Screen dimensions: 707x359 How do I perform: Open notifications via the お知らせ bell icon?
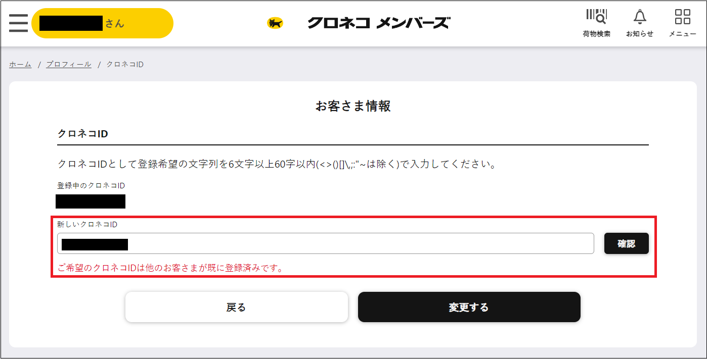tap(639, 22)
